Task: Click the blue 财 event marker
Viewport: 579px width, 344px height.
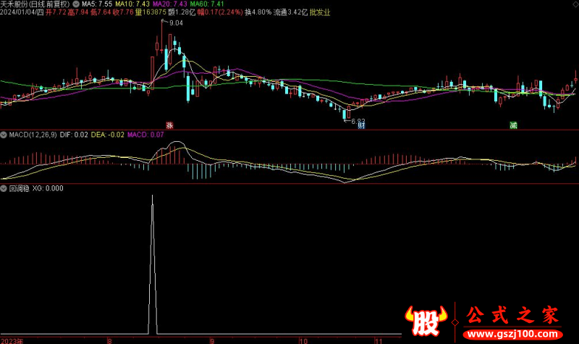Action: click(x=361, y=125)
